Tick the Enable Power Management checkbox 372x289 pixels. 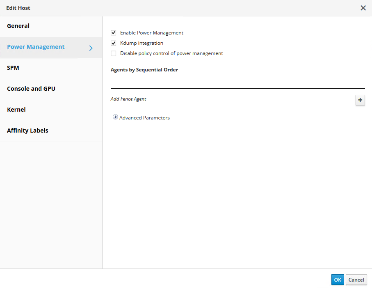click(x=114, y=33)
